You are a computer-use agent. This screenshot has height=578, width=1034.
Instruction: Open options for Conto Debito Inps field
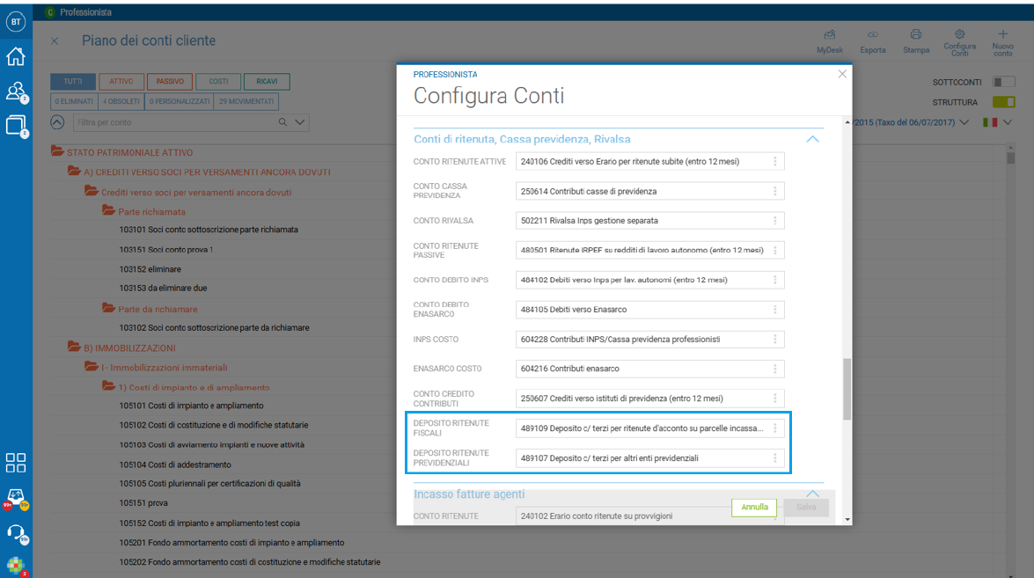pyautogui.click(x=775, y=280)
